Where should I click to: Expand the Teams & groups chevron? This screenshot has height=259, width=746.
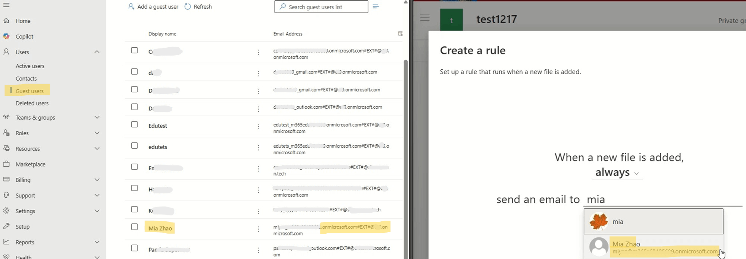click(97, 117)
